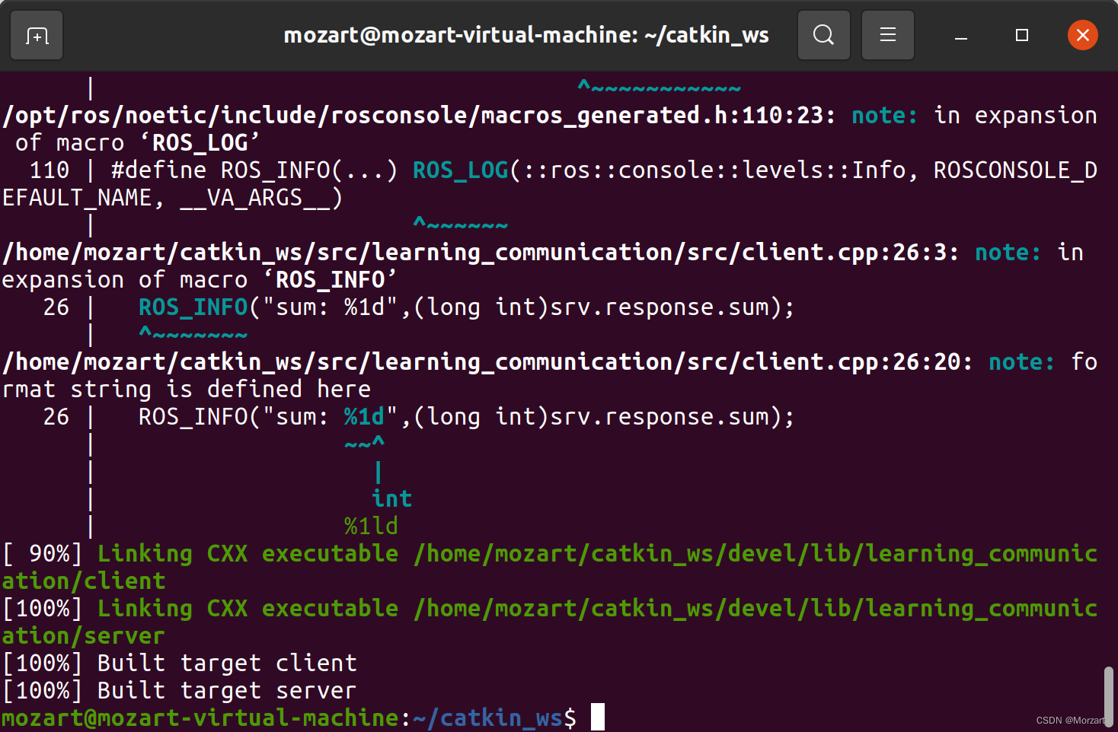Click 'EFAULT_NAME, __VA_ARGS__)' text
This screenshot has height=732, width=1118.
click(x=173, y=198)
